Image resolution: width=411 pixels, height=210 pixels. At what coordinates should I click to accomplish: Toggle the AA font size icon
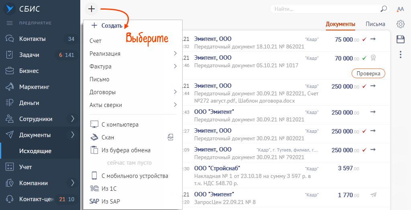pos(400,9)
